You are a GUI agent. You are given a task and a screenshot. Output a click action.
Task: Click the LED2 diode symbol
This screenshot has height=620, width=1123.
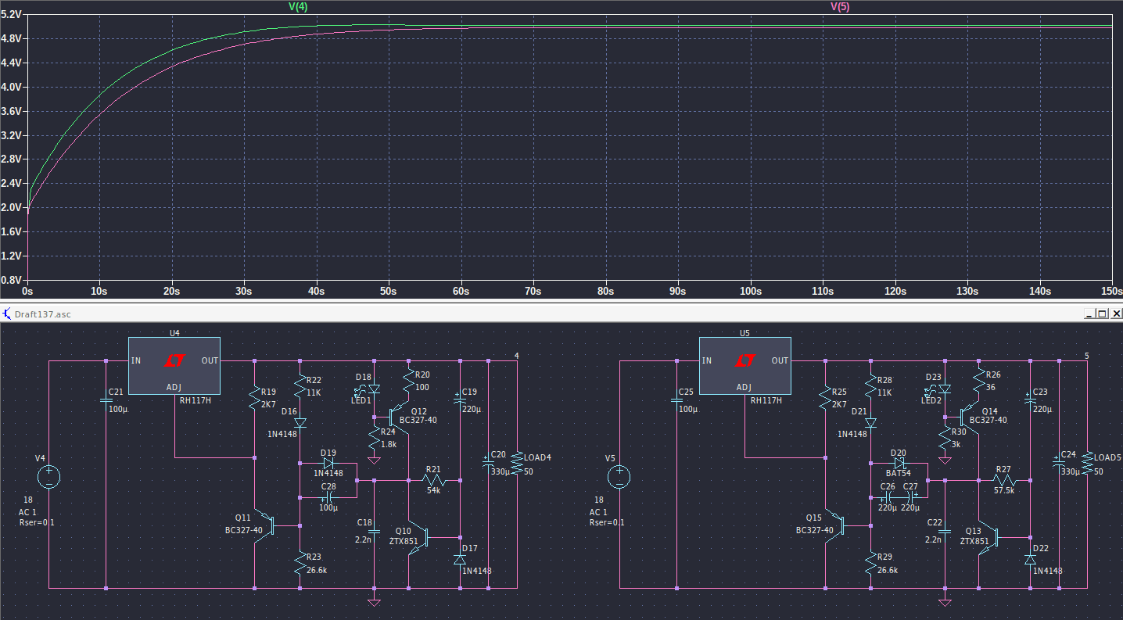[945, 389]
